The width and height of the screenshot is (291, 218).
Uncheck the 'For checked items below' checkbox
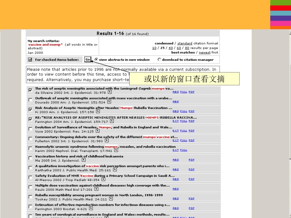click(30, 60)
